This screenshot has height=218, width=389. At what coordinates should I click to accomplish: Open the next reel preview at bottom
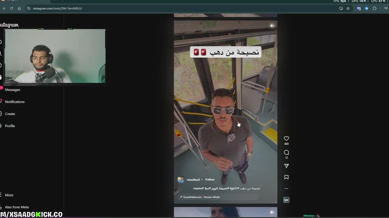225,212
